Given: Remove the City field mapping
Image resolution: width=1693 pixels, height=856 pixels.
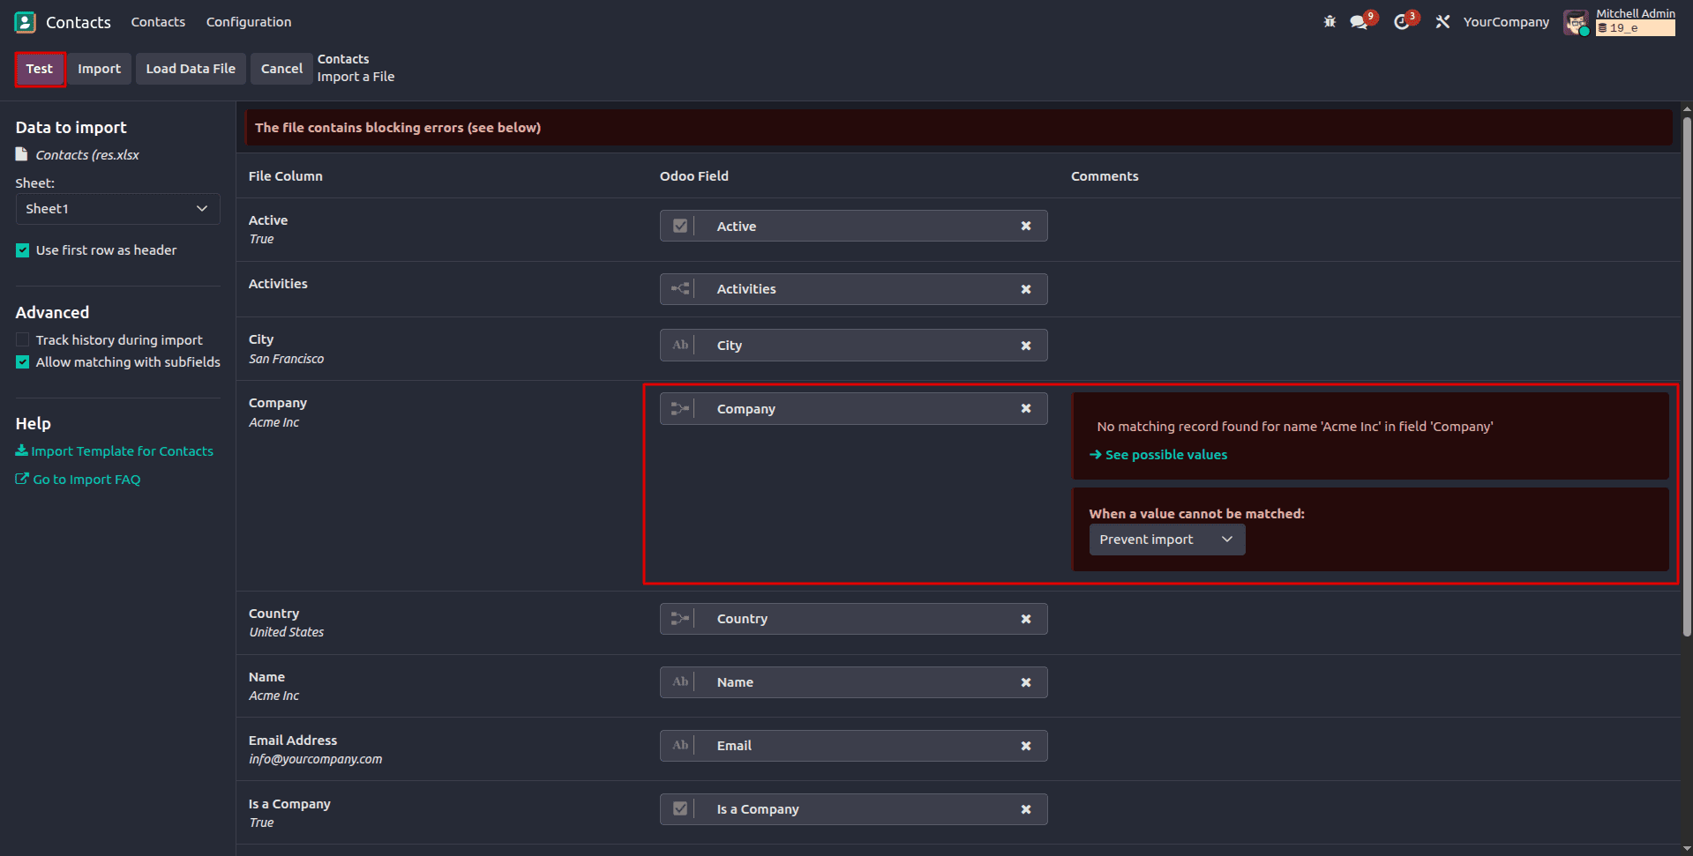Looking at the screenshot, I should point(1026,345).
